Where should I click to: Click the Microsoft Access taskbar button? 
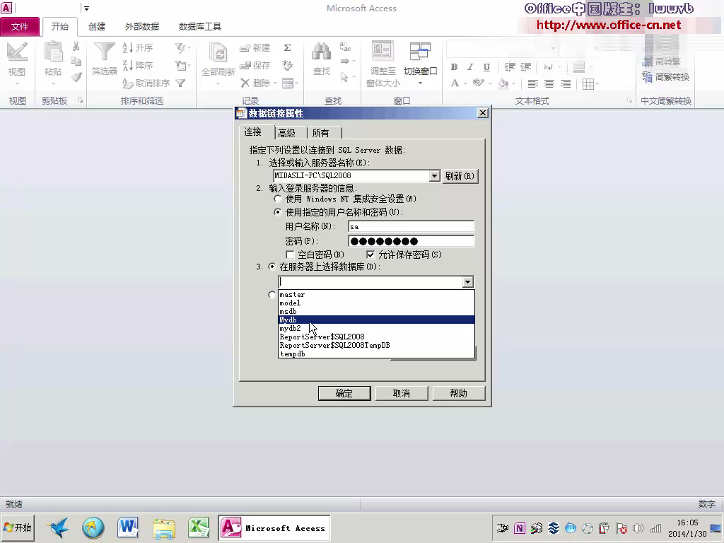(x=274, y=527)
